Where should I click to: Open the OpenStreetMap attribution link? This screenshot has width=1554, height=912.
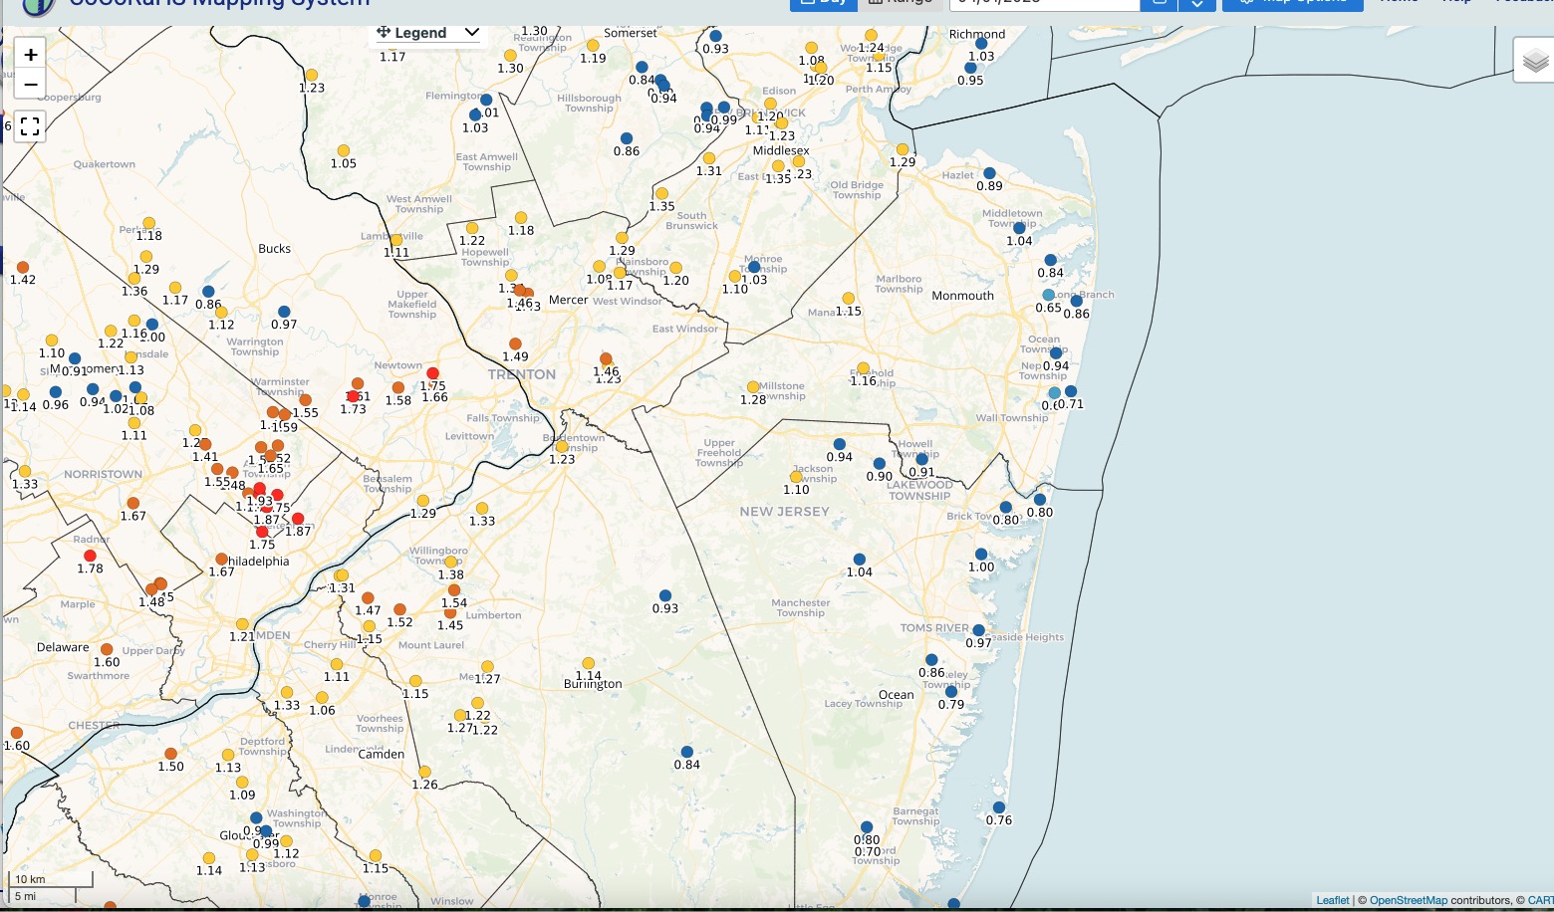click(1408, 900)
